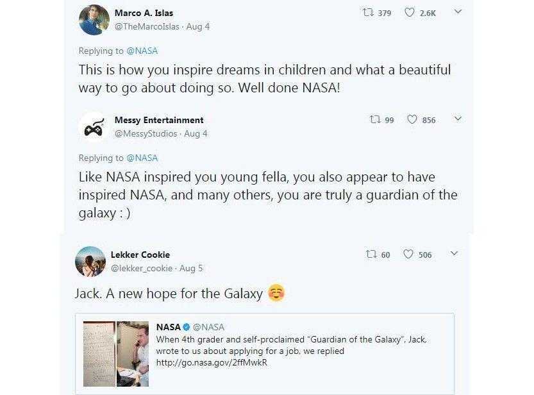Expand options chevron on Lekker Cookie tweet
534x395 pixels.
[x=454, y=253]
